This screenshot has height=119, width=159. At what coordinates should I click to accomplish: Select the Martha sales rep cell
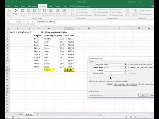pos(49,39)
